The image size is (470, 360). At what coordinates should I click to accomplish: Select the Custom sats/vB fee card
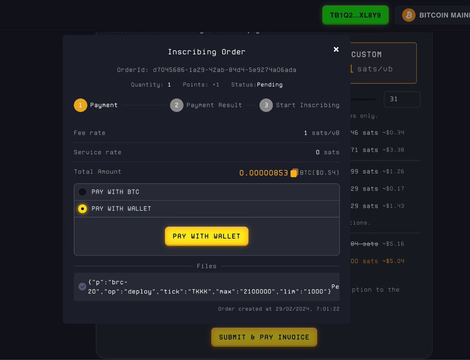point(383,63)
